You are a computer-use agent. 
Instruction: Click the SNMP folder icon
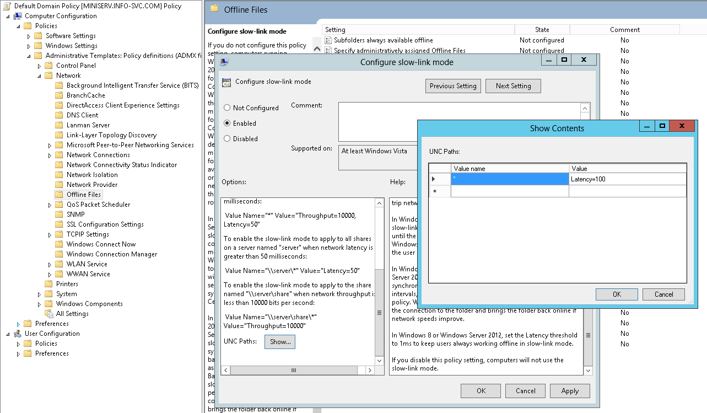(x=60, y=214)
